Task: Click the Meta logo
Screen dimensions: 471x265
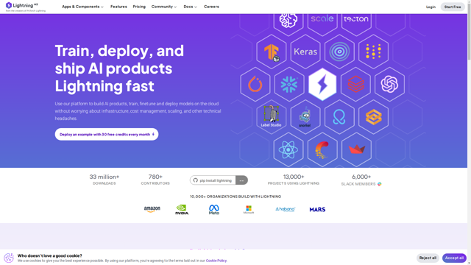Action: click(214, 209)
